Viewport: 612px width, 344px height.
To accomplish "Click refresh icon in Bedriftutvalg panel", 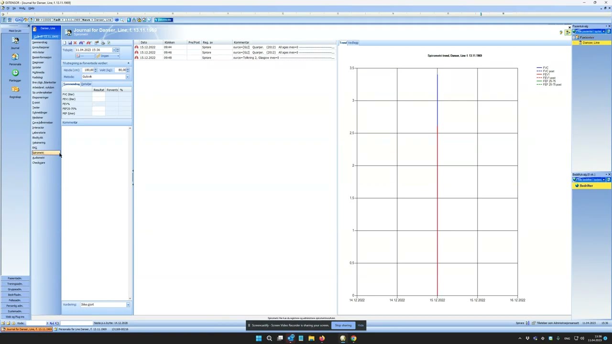I will coord(608,180).
